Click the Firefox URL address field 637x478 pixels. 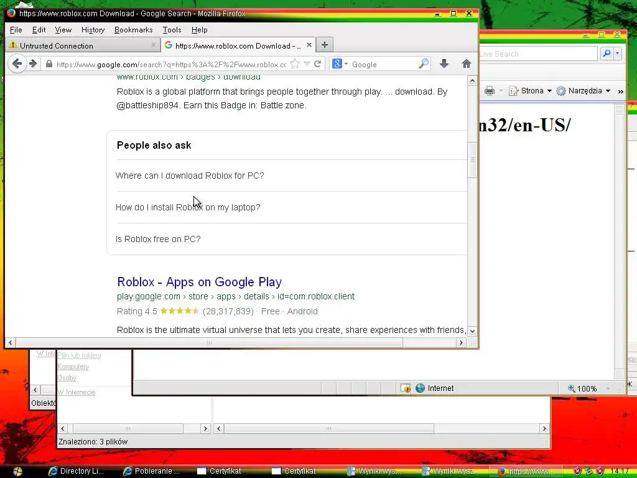170,64
